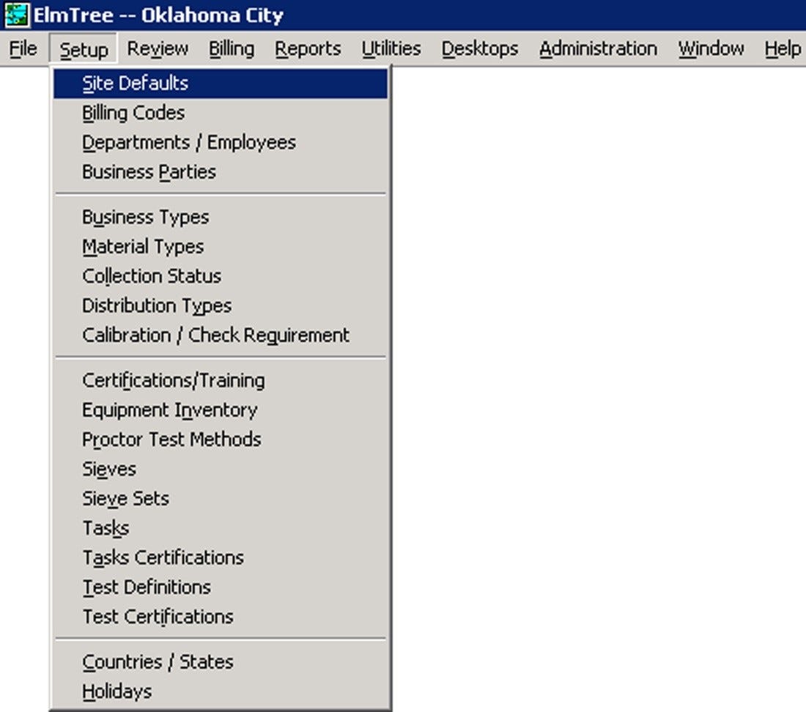Image resolution: width=806 pixels, height=712 pixels.
Task: Open Business Types
Action: pos(144,217)
